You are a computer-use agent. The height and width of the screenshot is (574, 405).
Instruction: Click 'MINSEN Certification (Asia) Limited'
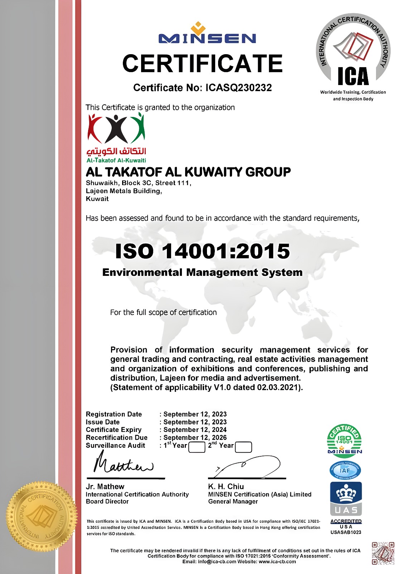click(260, 494)
